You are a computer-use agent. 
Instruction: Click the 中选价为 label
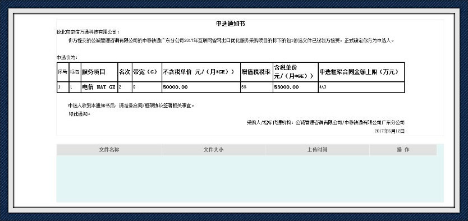pos(67,58)
